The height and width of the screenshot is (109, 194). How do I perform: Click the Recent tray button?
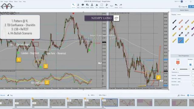point(3,95)
